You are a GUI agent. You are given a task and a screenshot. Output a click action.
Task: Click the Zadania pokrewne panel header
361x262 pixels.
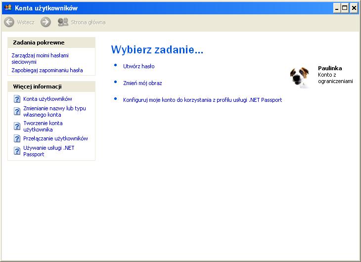pos(51,43)
